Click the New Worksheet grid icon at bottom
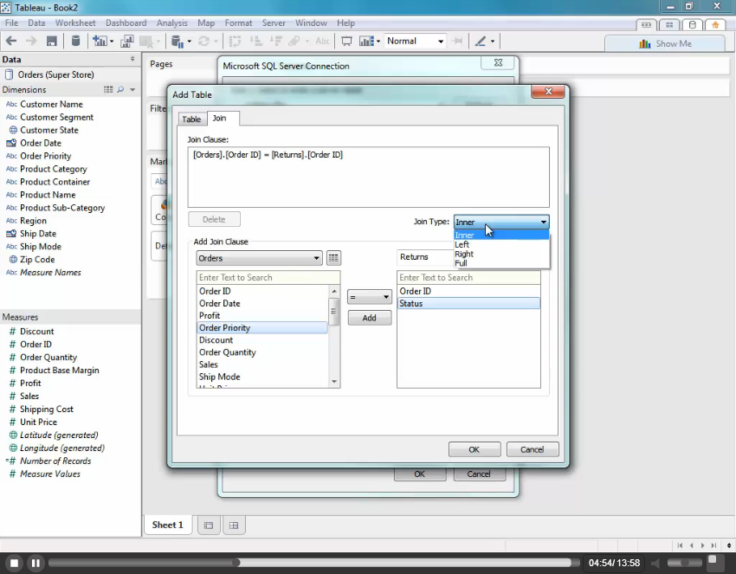Screen dimensions: 736x574 (x=233, y=526)
